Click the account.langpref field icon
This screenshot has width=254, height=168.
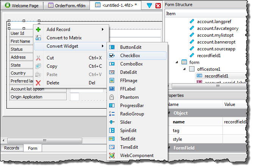coord(192,21)
